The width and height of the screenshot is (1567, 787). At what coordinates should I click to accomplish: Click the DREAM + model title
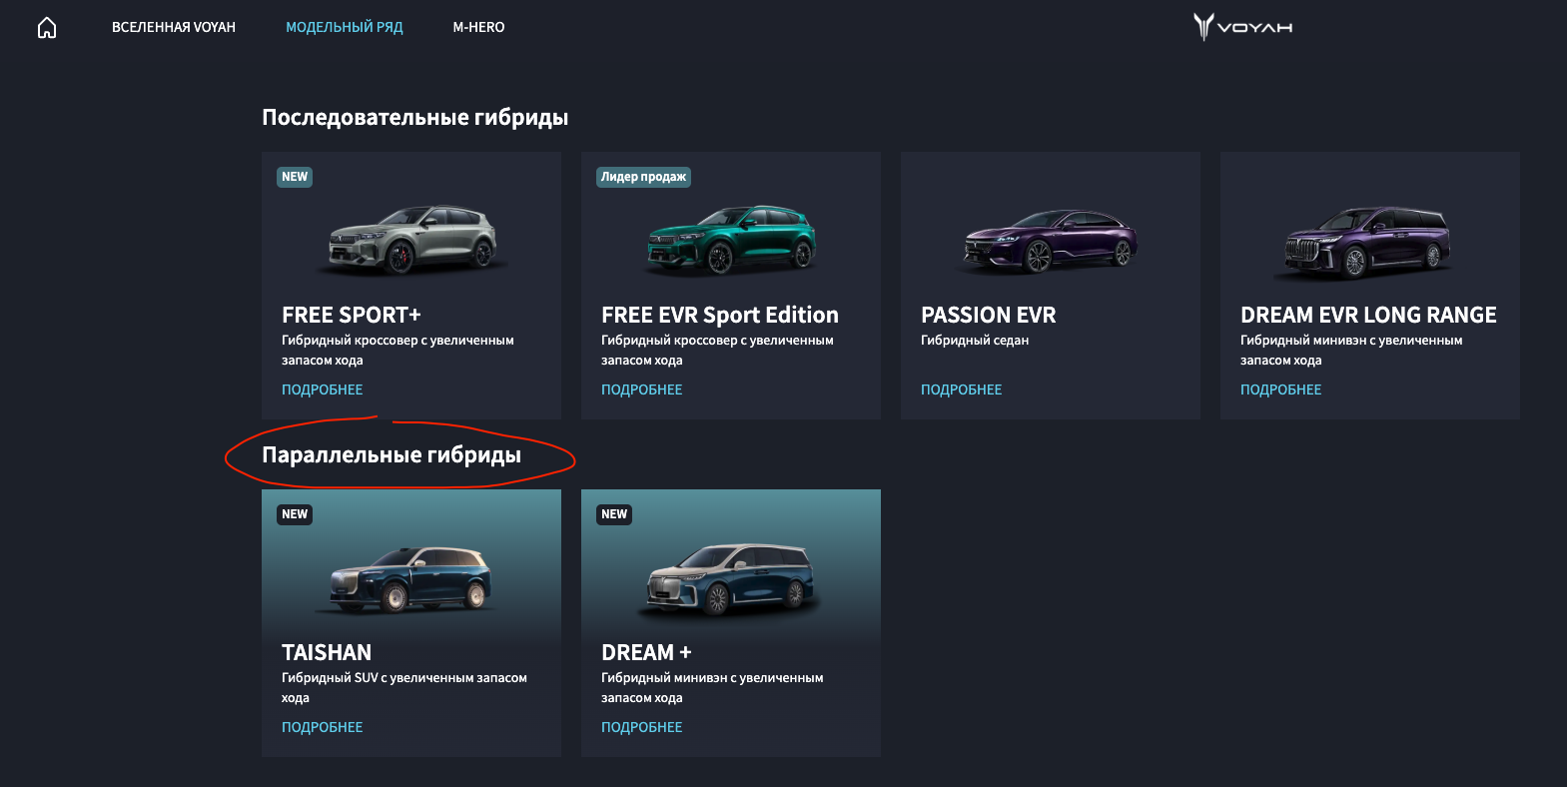tap(646, 652)
